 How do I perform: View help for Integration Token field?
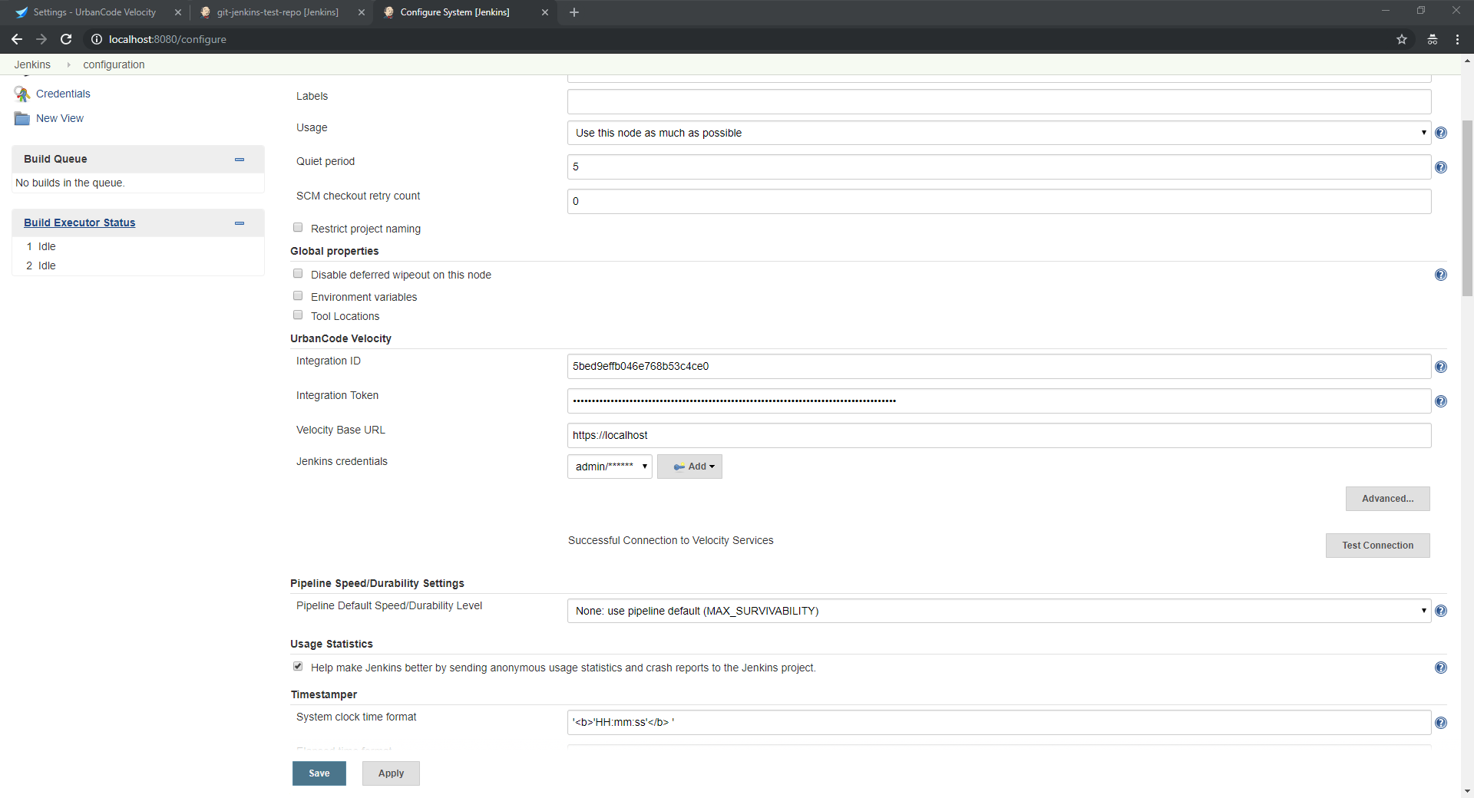coord(1441,401)
